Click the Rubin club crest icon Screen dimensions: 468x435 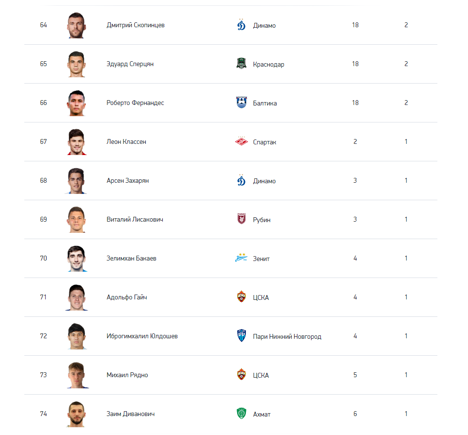tap(242, 219)
